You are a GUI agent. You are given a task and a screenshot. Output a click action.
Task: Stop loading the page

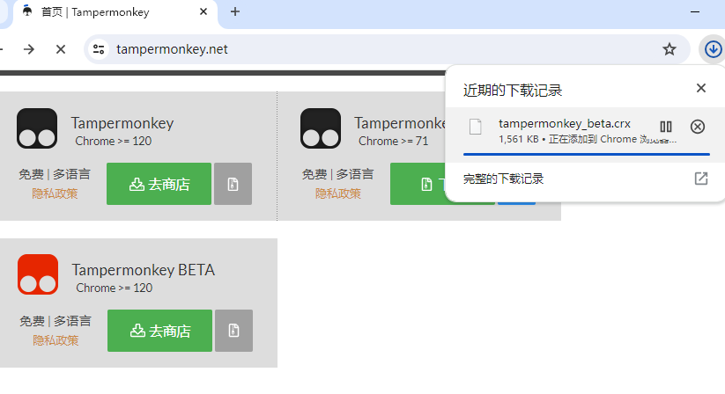click(61, 49)
